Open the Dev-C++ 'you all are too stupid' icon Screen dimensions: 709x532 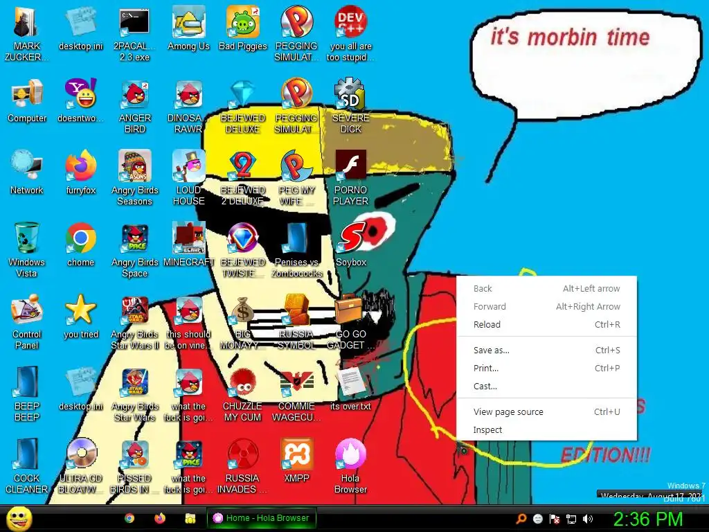350,33
